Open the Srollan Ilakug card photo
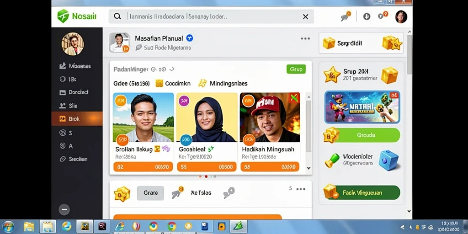 (143, 117)
